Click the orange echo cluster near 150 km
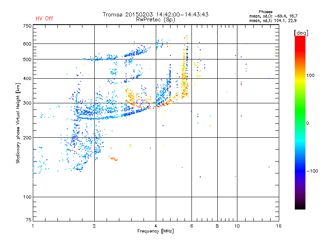The height and width of the screenshot is (246, 328). pos(113,159)
